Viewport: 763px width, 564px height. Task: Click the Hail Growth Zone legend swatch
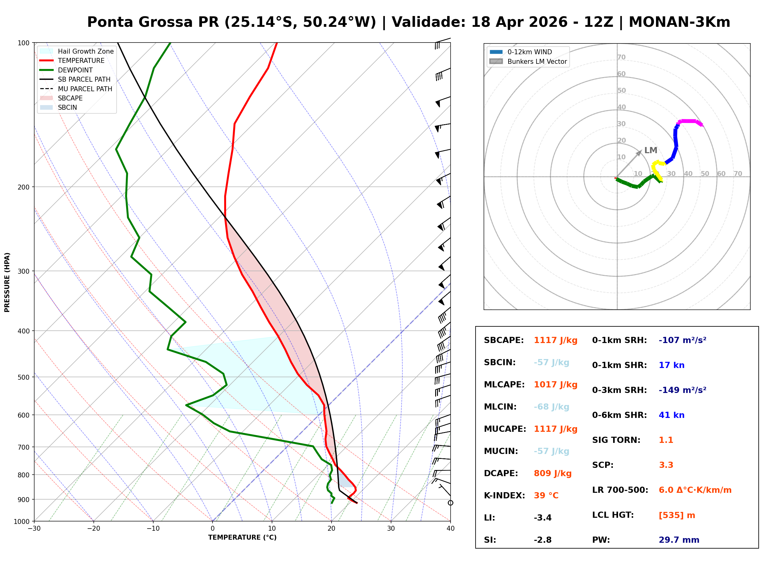[47, 51]
